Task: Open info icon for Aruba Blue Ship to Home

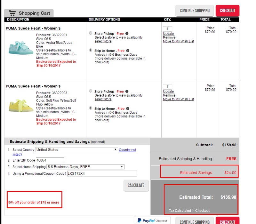Action: [x=128, y=51]
